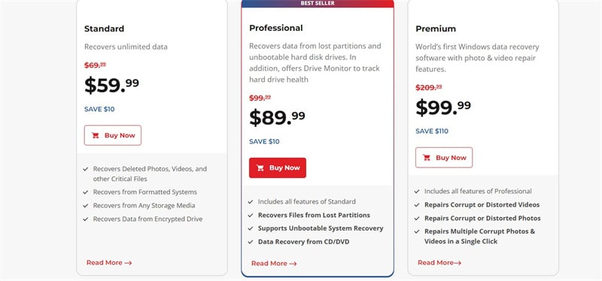Viewport: 602px width, 281px height.
Task: Click arrow icon beside Standard Read More
Action: point(128,263)
